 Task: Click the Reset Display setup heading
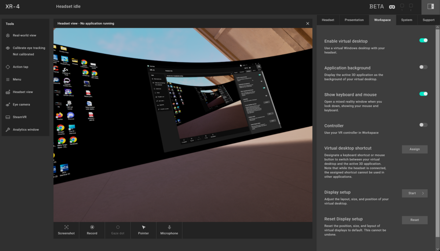(344, 219)
